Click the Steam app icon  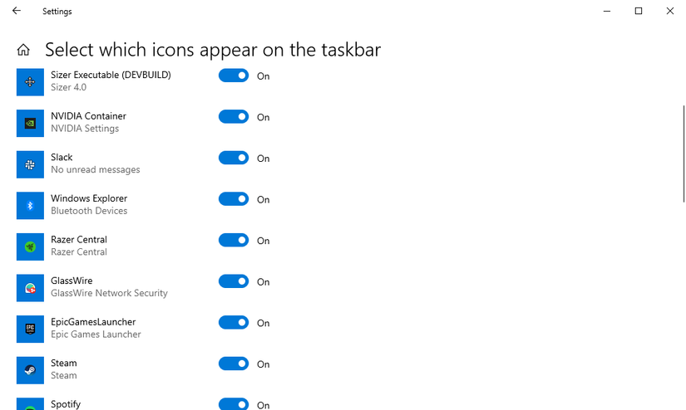[30, 370]
